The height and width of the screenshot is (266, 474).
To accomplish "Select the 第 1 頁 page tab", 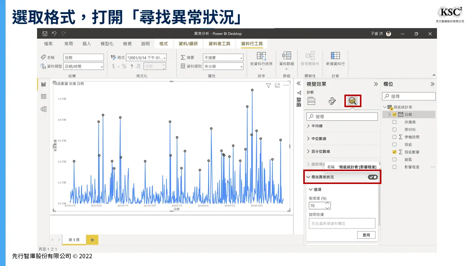I will [x=74, y=240].
